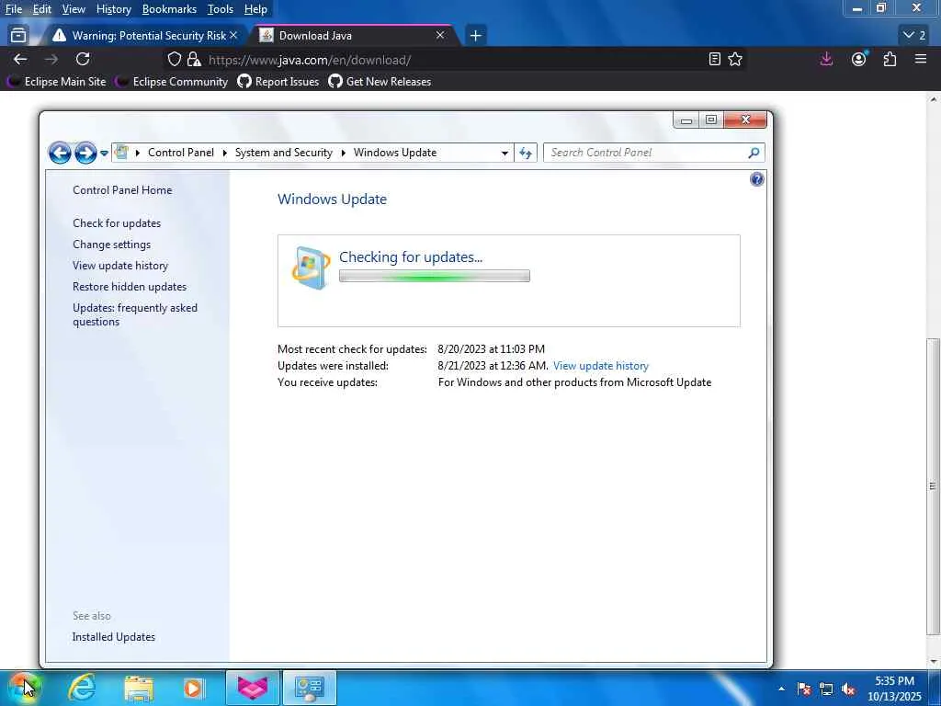Open the Edit menu

(x=42, y=9)
